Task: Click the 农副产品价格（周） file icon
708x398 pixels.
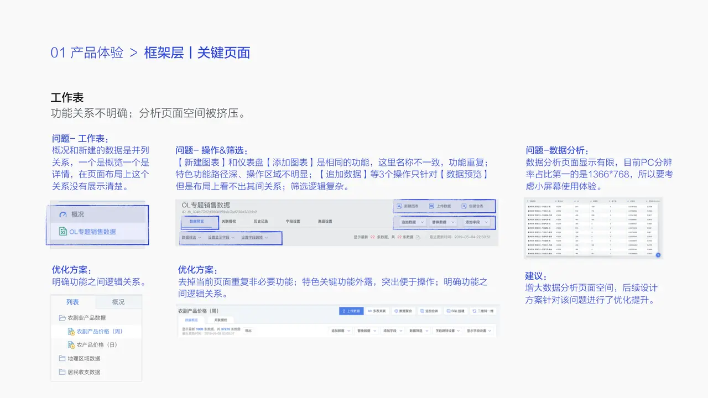Action: click(71, 331)
